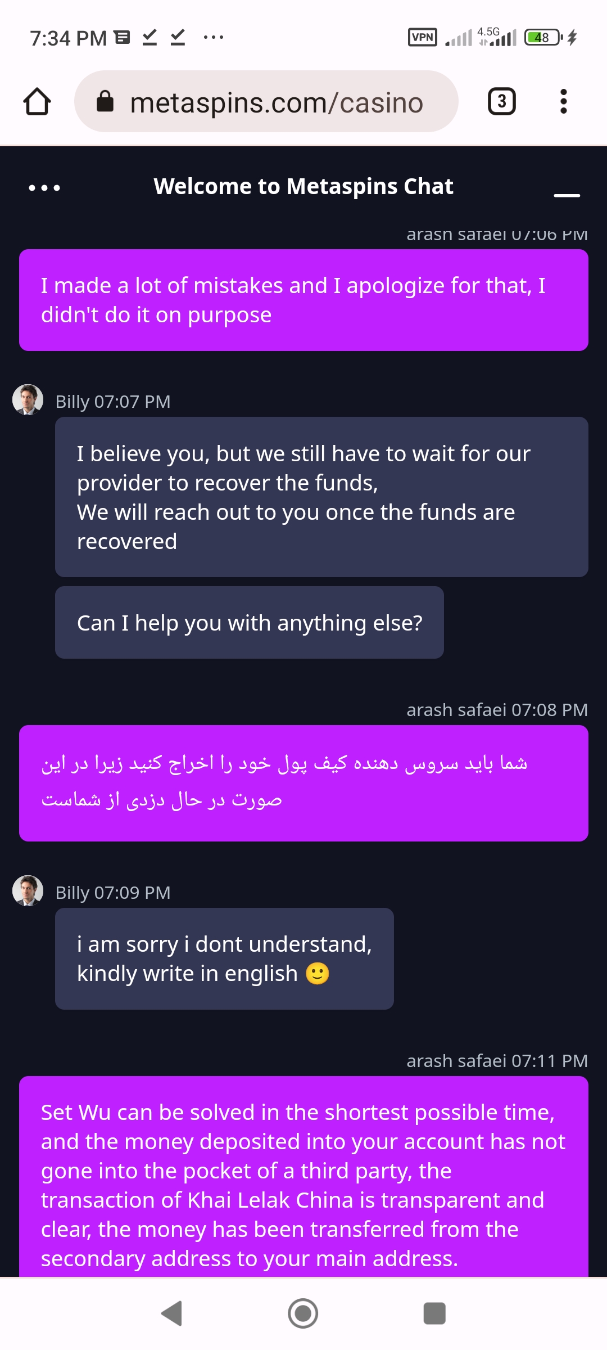Viewport: 607px width, 1350px height.
Task: Tap the browser home icon
Action: click(x=37, y=102)
